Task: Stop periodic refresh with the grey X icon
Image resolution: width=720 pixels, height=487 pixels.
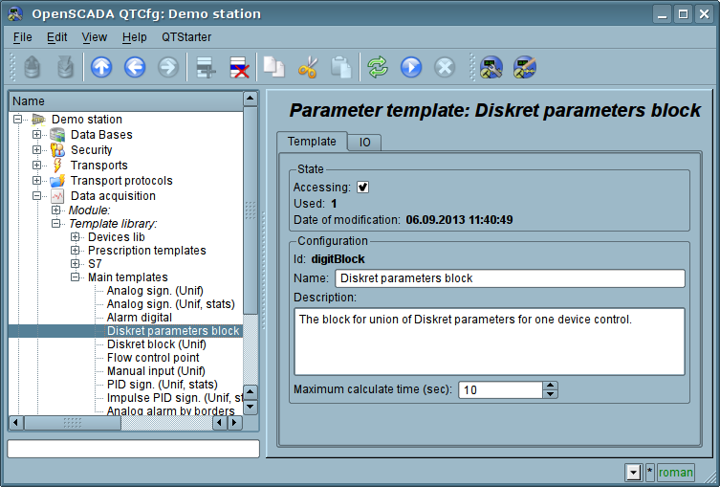Action: click(445, 68)
